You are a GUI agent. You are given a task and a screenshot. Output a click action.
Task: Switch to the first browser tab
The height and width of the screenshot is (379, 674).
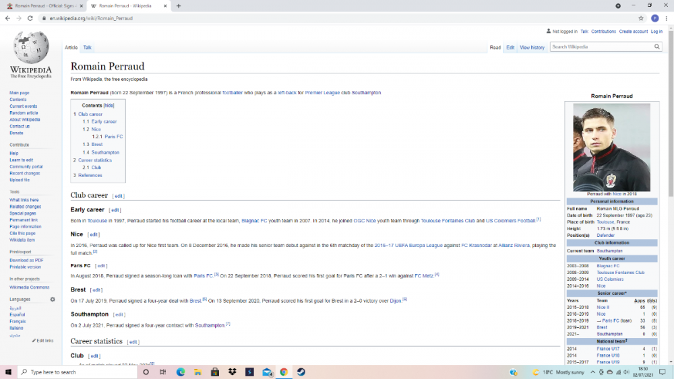[42, 6]
